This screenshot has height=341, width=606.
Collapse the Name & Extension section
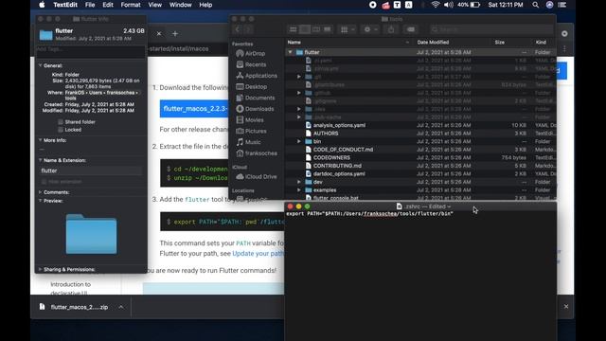pyautogui.click(x=40, y=160)
